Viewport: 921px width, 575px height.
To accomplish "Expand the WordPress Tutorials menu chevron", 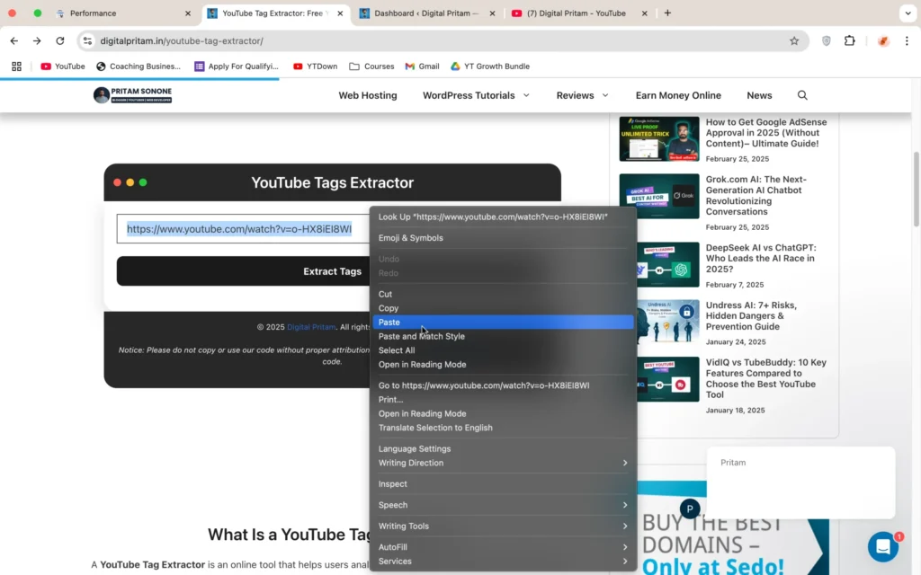I will (x=526, y=95).
